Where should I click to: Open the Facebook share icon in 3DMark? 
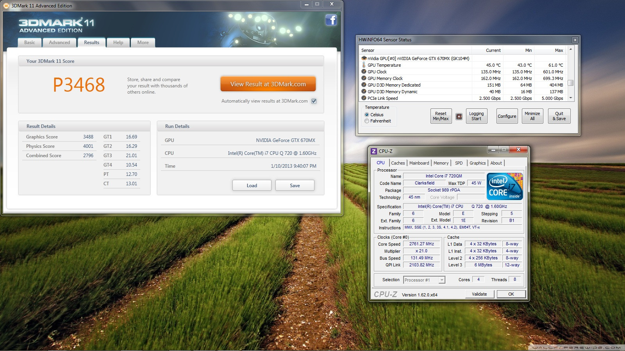pyautogui.click(x=331, y=20)
